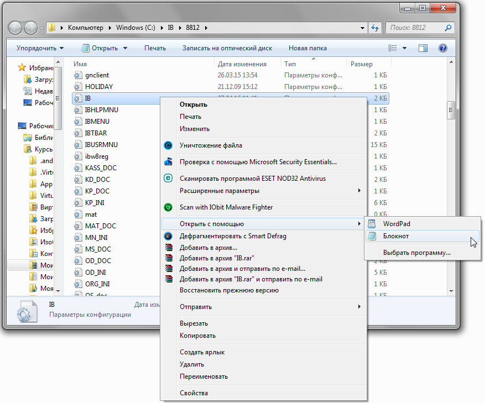Expand the 'Упорядочить' dropdown menu
The width and height of the screenshot is (485, 403).
[x=40, y=48]
